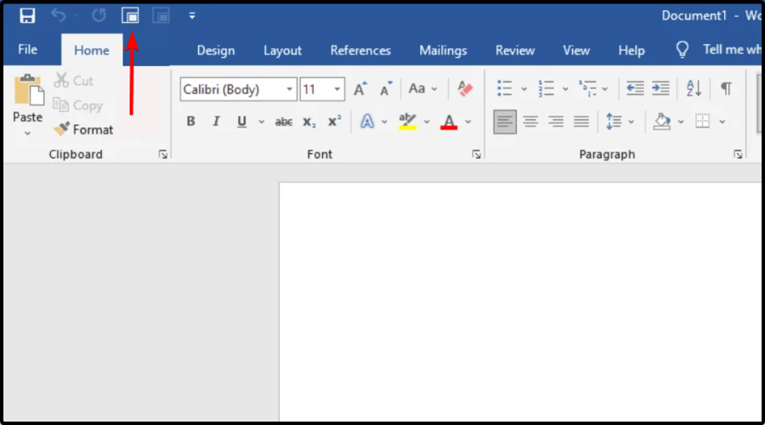Open the Calibri (Body) font name dropdown
This screenshot has width=765, height=425.
click(290, 89)
